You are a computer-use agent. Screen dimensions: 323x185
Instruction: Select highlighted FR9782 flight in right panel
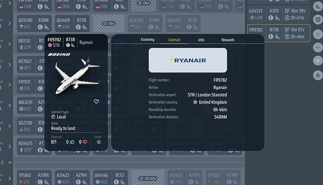279,33
